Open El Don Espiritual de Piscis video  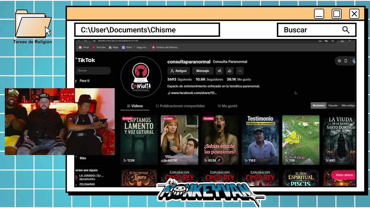click(301, 178)
